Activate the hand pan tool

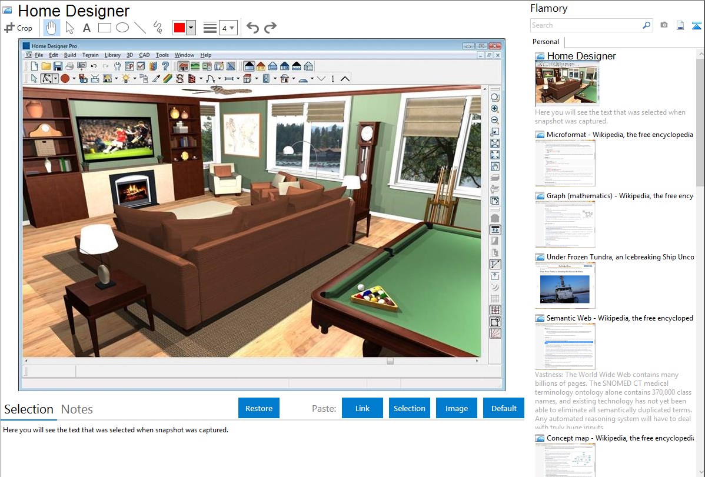51,28
